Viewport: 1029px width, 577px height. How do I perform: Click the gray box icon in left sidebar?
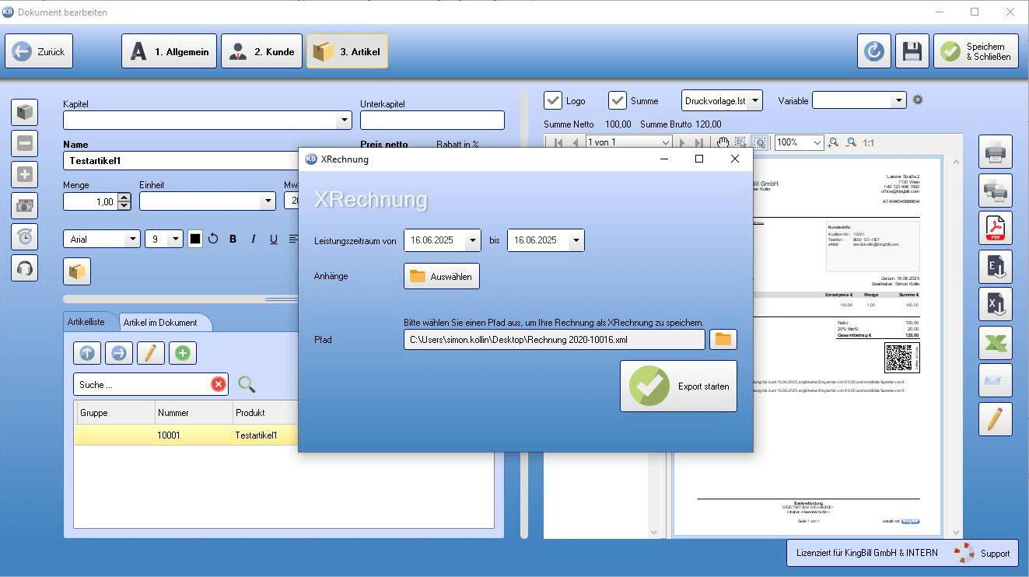pos(25,113)
